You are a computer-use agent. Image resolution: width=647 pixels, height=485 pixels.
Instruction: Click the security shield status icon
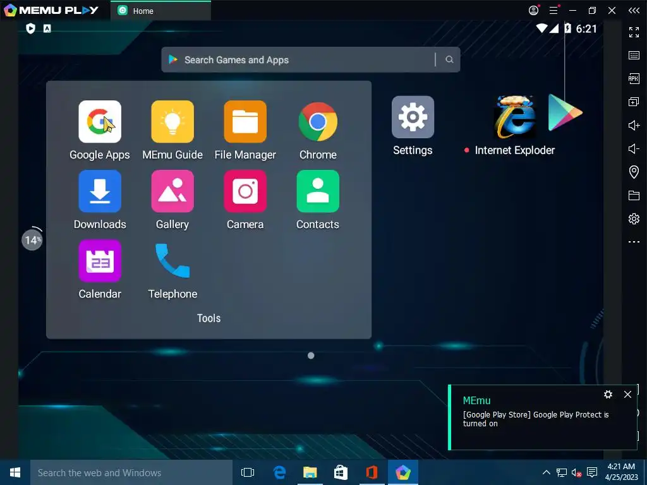(30, 28)
